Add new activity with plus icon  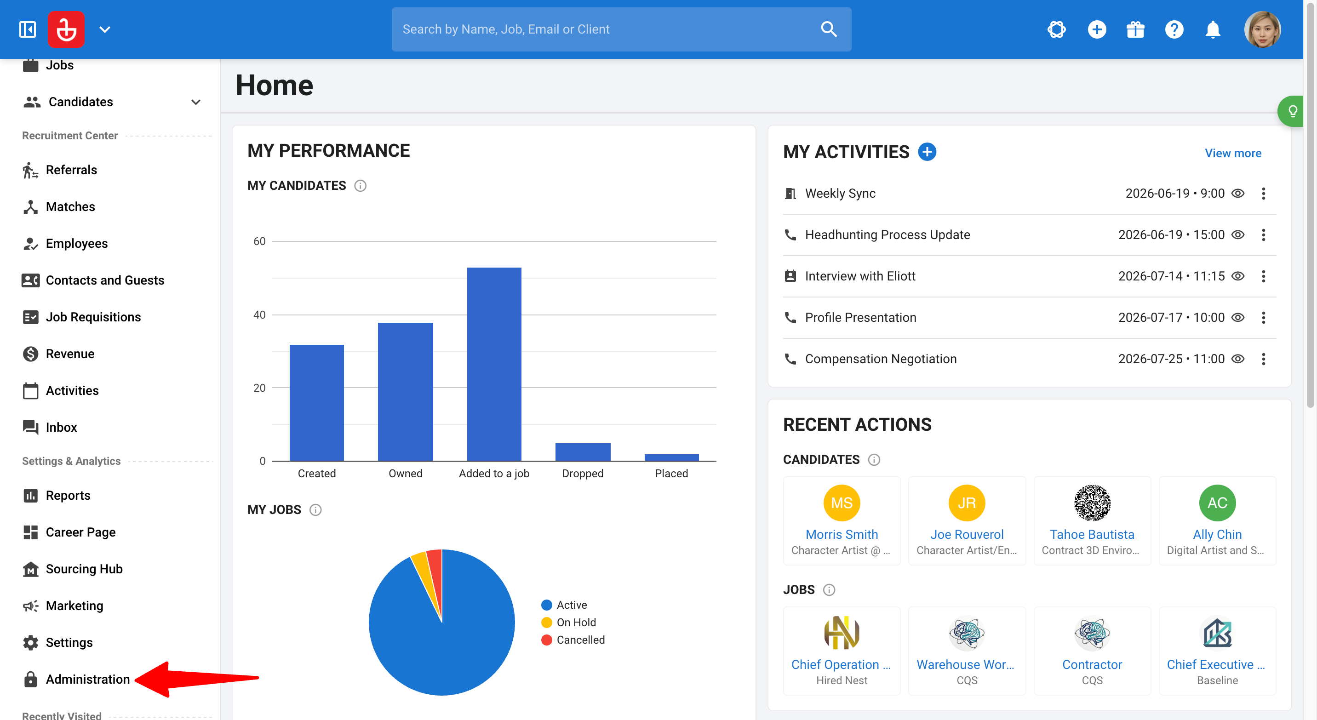927,152
